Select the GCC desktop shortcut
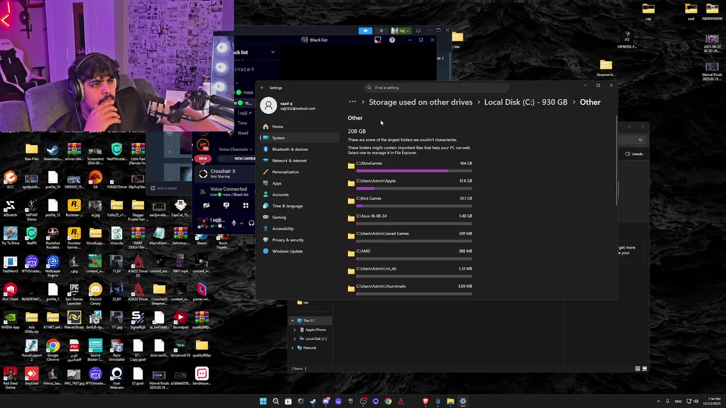 [x=10, y=180]
